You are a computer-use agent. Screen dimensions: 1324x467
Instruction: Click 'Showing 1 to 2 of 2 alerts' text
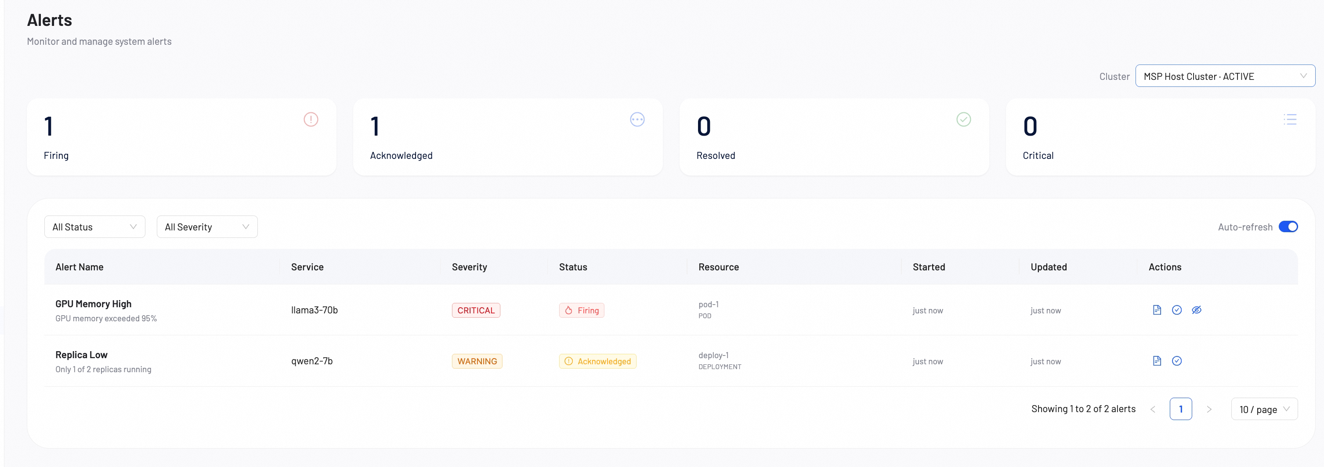(1083, 409)
